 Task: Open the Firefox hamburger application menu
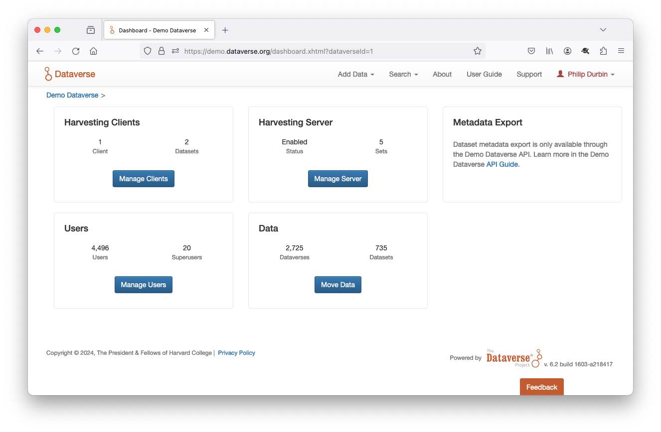[621, 51]
